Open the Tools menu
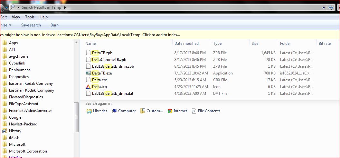This screenshot has height=158, width=340. click(30, 17)
